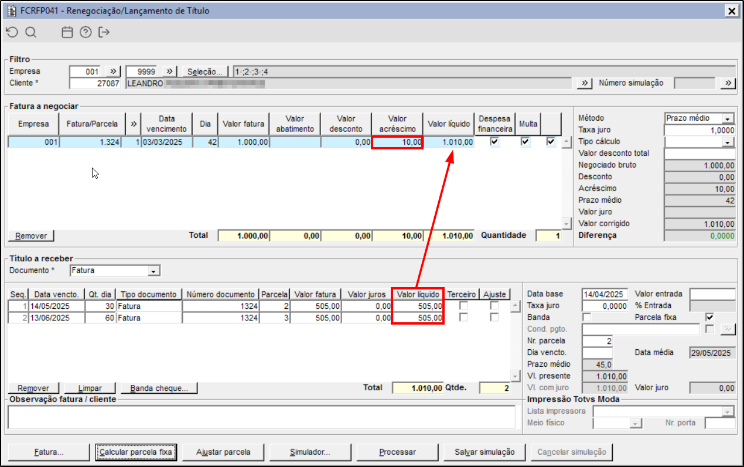Click the Processar button
Screen dimensions: 744x467
(x=398, y=452)
